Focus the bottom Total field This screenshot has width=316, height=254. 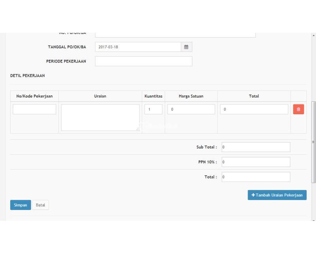[x=256, y=177]
